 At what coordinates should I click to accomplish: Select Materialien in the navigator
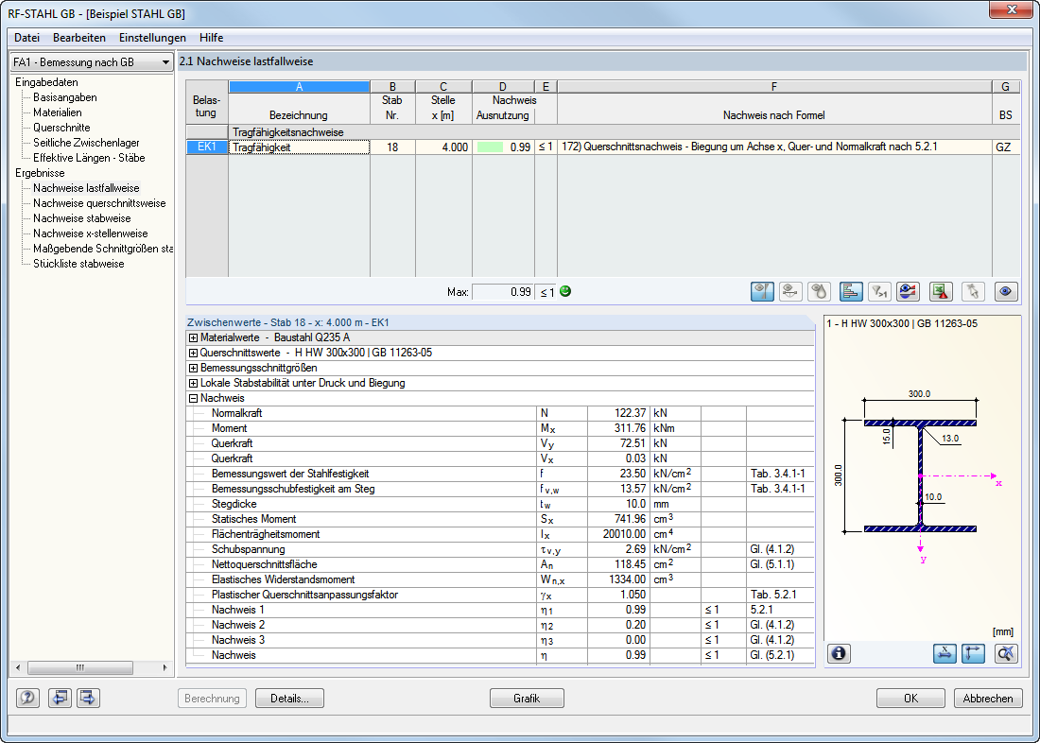pyautogui.click(x=58, y=112)
